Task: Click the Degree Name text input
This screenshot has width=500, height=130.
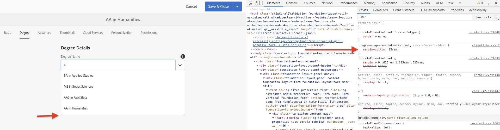Action: pos(118,65)
